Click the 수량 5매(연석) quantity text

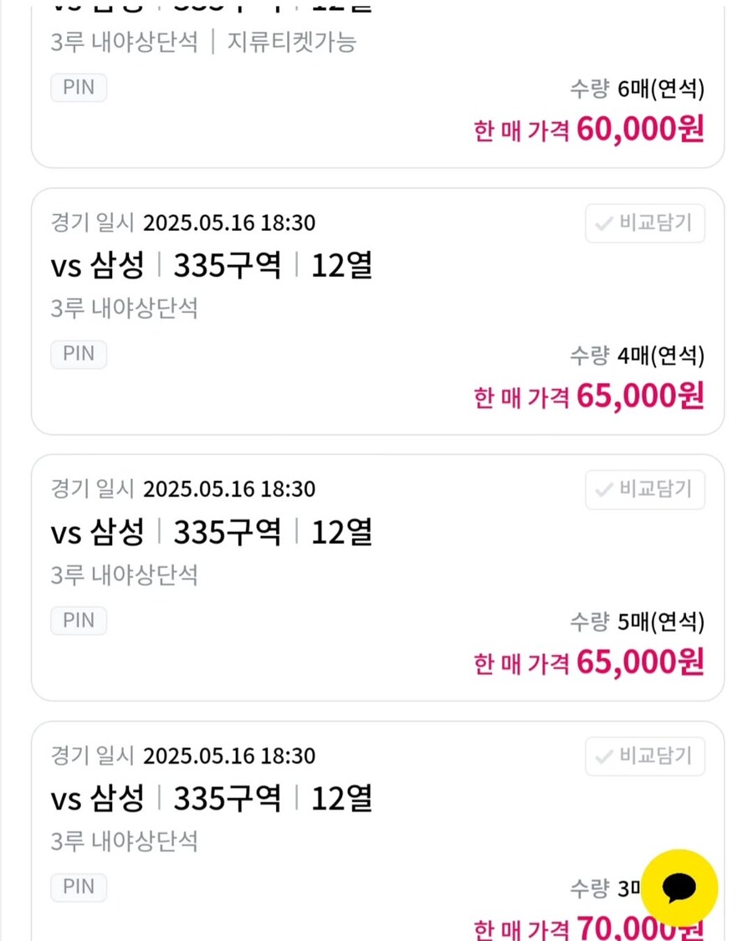[x=637, y=621]
